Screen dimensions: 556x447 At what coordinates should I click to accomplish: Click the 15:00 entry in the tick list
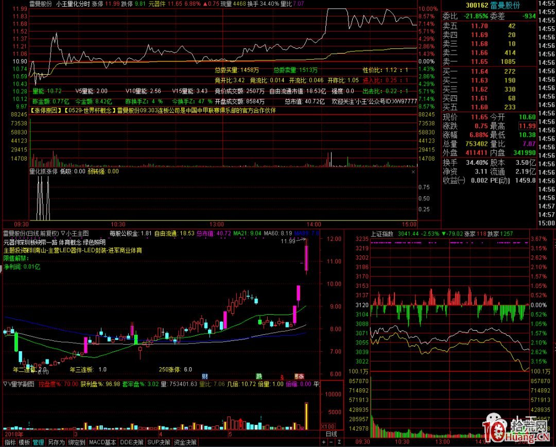click(x=546, y=223)
